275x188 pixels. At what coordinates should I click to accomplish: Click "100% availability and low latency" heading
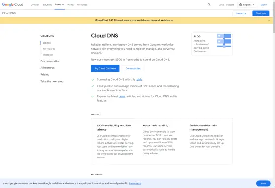point(114,127)
